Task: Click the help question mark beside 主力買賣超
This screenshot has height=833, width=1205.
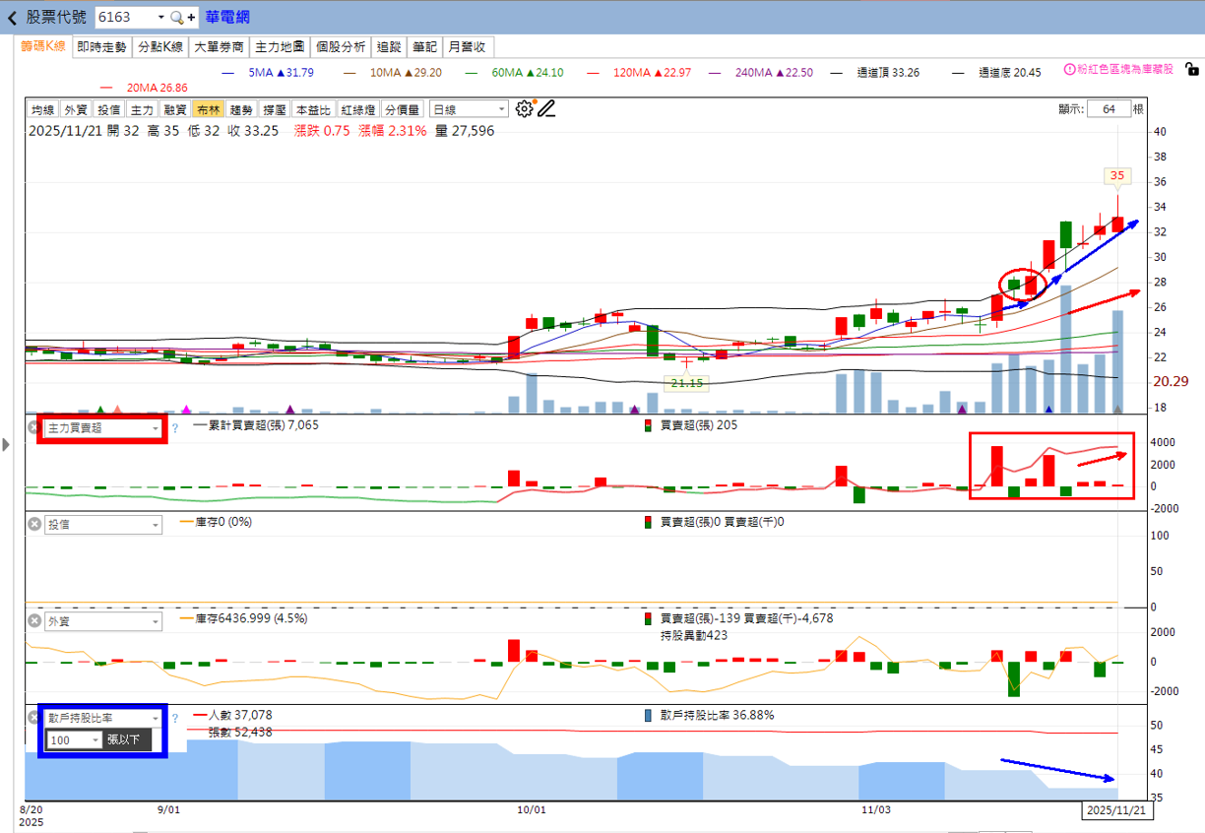Action: click(x=175, y=428)
